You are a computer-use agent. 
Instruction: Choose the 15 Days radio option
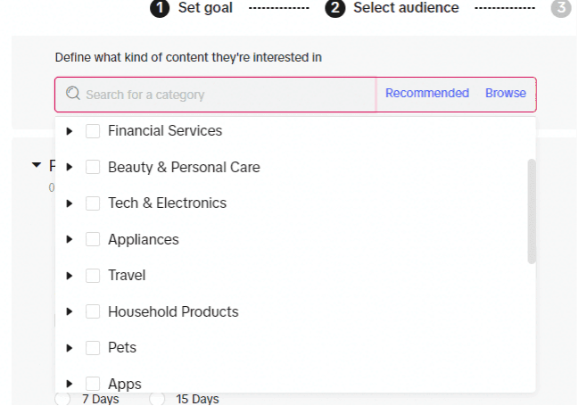157,399
